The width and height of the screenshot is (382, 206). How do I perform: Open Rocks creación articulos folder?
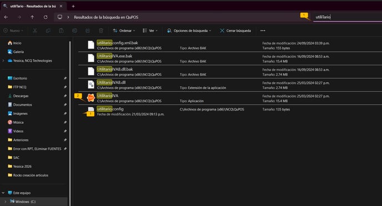28,175
